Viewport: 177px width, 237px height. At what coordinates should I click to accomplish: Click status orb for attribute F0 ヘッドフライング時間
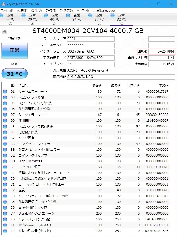tap(5, 219)
